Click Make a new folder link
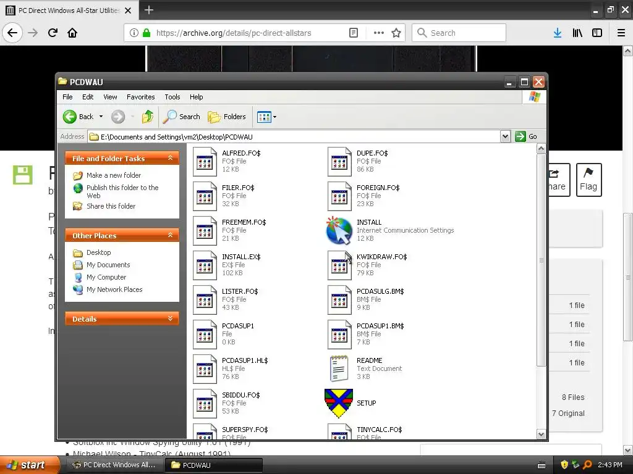Image resolution: width=633 pixels, height=474 pixels. pos(114,175)
